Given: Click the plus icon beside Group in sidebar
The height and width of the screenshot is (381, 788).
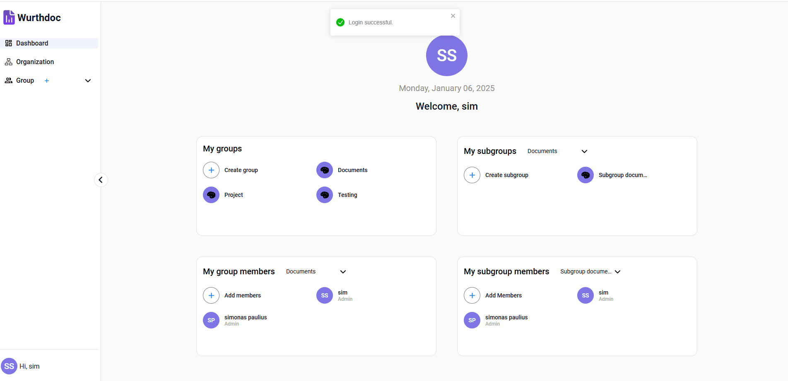Looking at the screenshot, I should 47,81.
